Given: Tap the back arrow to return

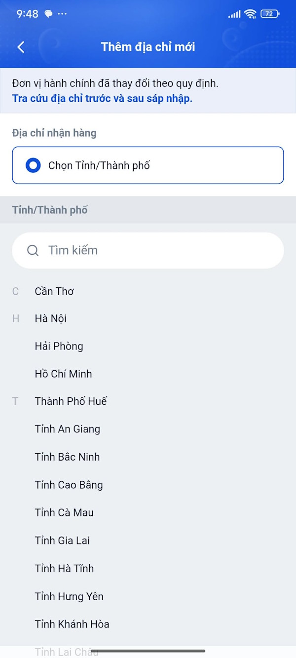Looking at the screenshot, I should coord(21,47).
